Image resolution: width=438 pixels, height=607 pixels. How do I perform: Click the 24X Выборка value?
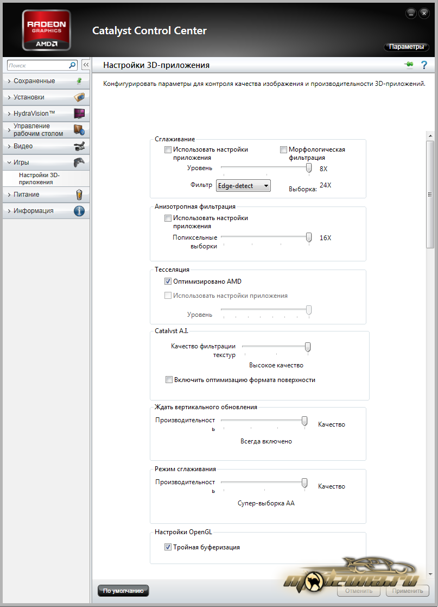(325, 185)
